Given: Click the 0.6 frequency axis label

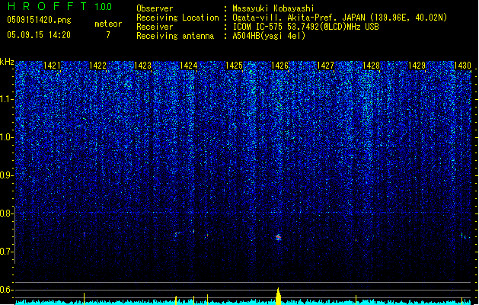Looking at the screenshot, I should [6, 290].
